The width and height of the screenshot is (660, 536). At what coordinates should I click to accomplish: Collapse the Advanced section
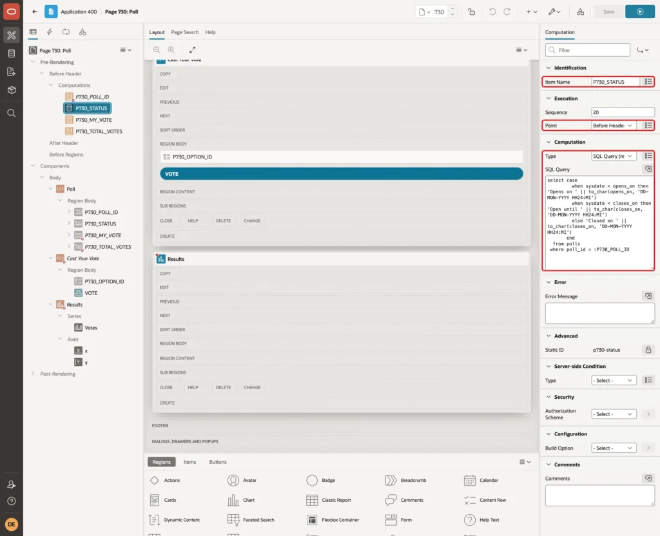click(548, 336)
